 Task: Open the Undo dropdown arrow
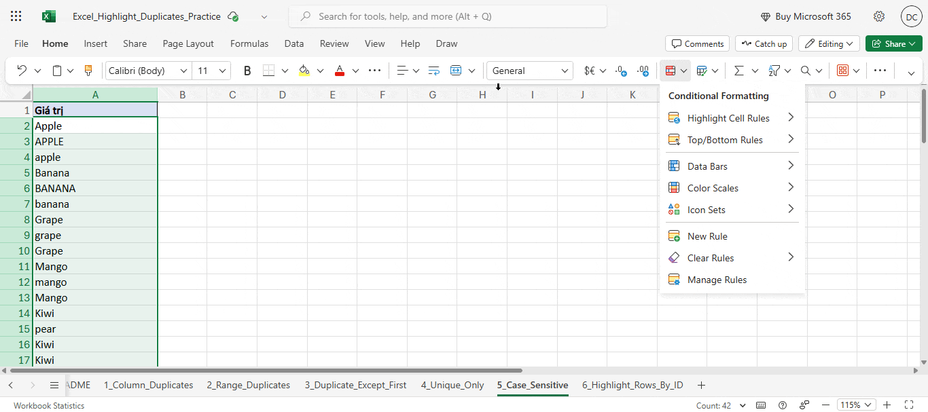tap(37, 71)
